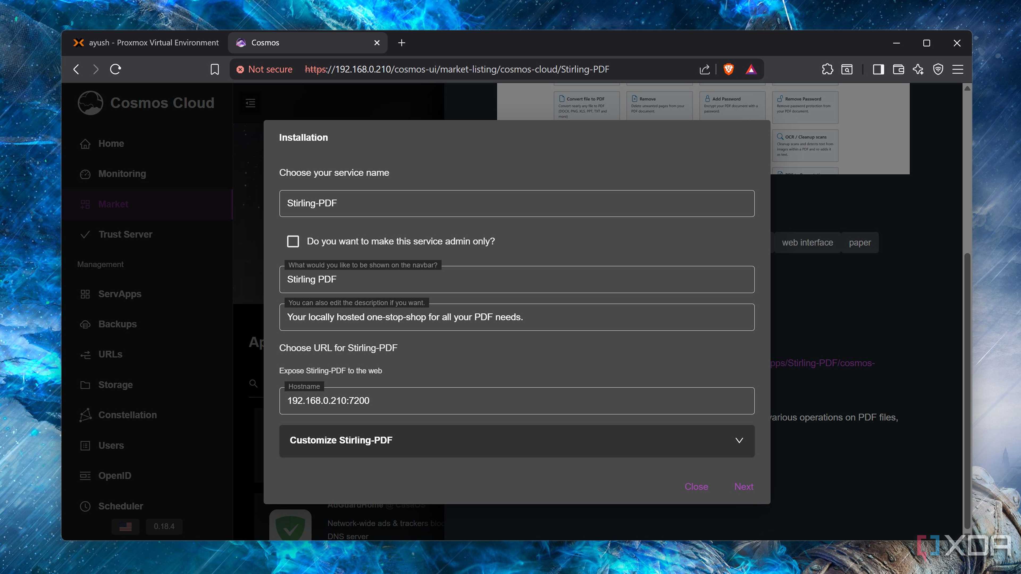The height and width of the screenshot is (574, 1021).
Task: Click the US flag language button
Action: [125, 526]
